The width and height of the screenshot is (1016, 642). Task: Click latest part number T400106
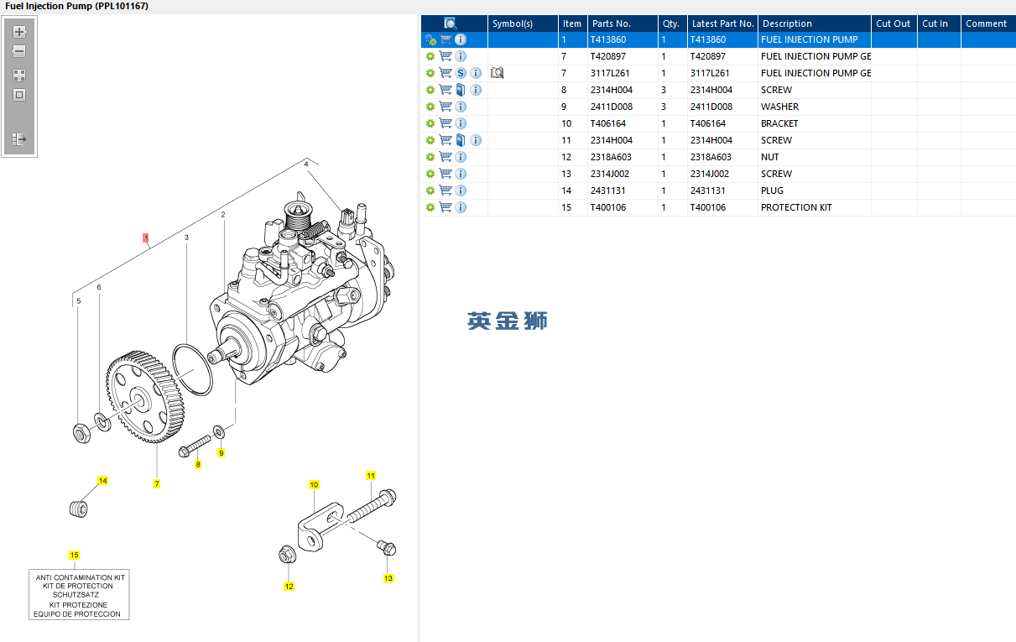click(x=722, y=207)
